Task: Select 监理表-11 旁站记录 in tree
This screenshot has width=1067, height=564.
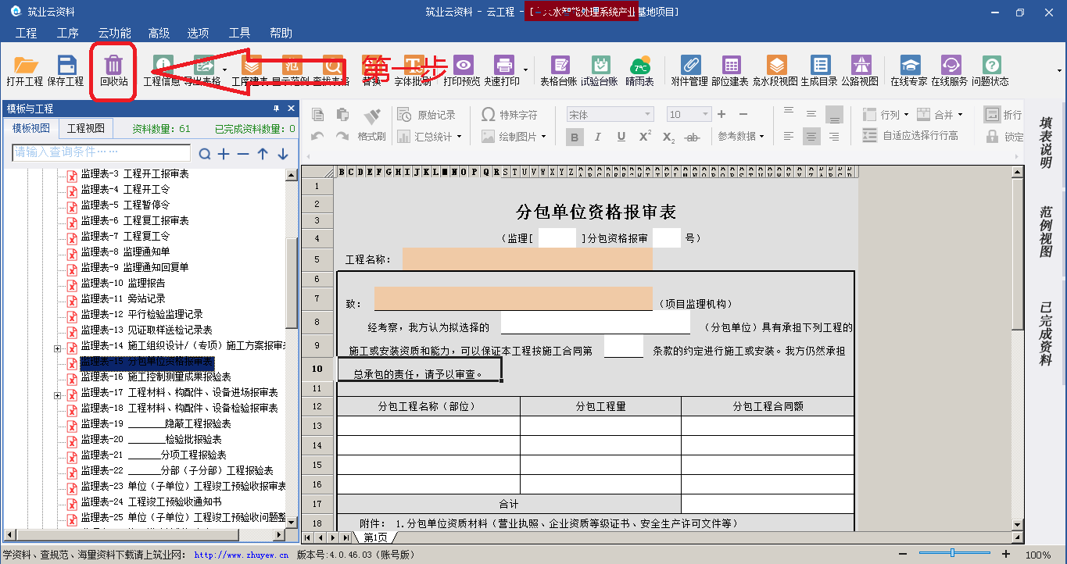Action: coord(123,298)
